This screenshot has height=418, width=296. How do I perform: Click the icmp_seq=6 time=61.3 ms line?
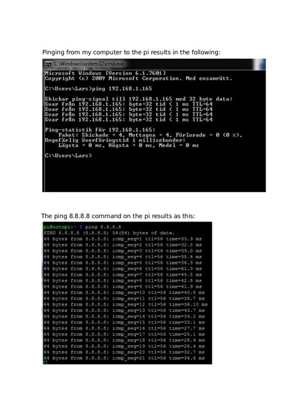(123, 269)
